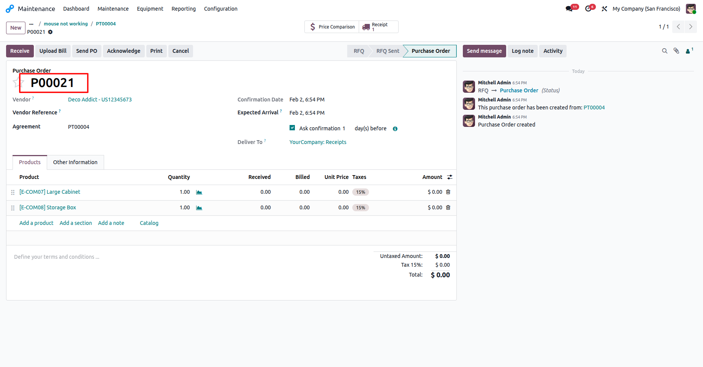Switch to the Other Information tab

coord(75,162)
